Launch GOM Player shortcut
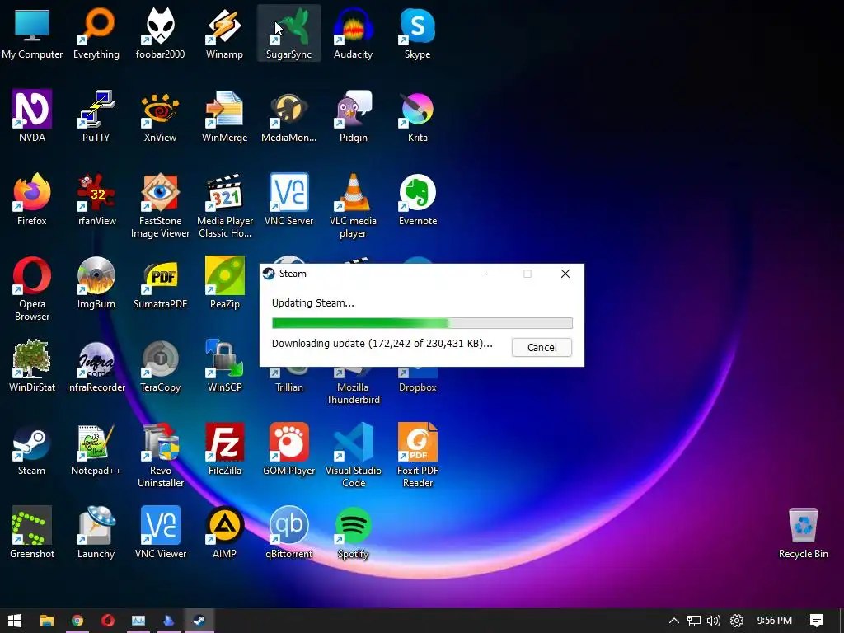The height and width of the screenshot is (633, 844). tap(289, 449)
